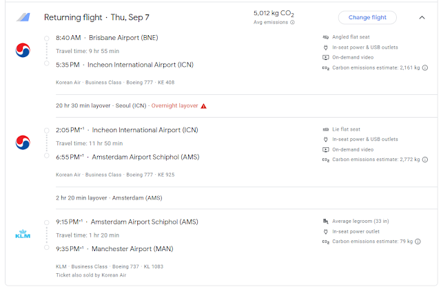Open the Avg emissions info icon
Image resolution: width=441 pixels, height=289 pixels.
(292, 22)
